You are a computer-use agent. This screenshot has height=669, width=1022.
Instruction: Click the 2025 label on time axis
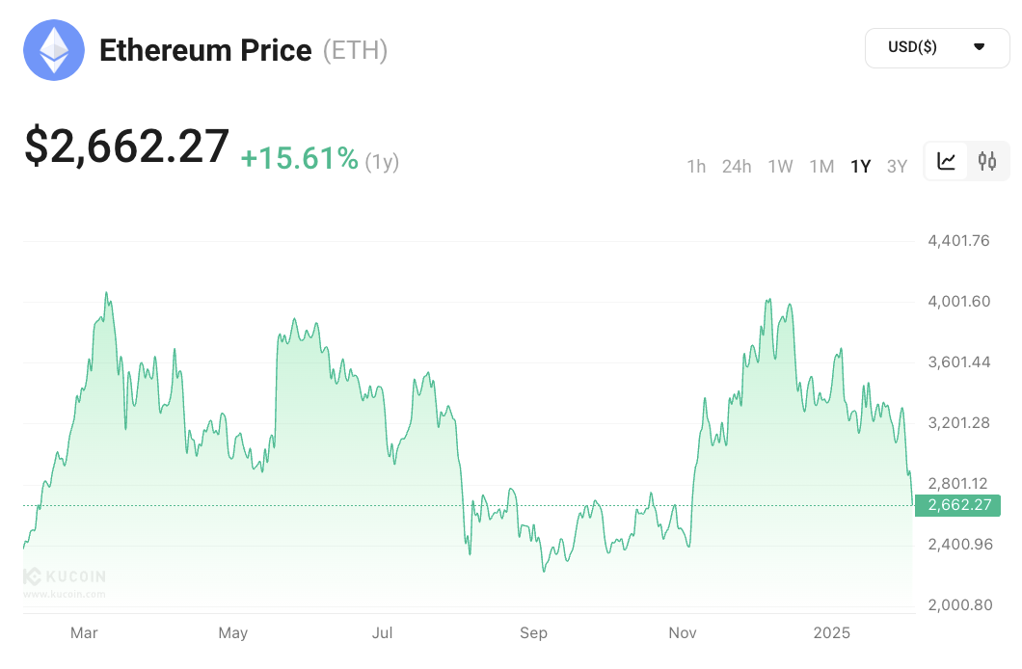pos(832,633)
